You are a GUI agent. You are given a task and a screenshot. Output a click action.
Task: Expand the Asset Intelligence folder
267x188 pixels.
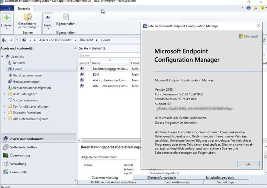(5, 94)
